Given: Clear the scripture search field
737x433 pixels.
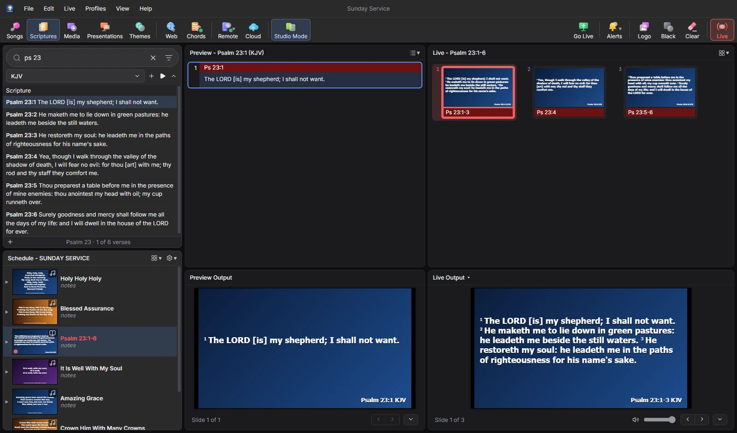Looking at the screenshot, I should [x=153, y=58].
